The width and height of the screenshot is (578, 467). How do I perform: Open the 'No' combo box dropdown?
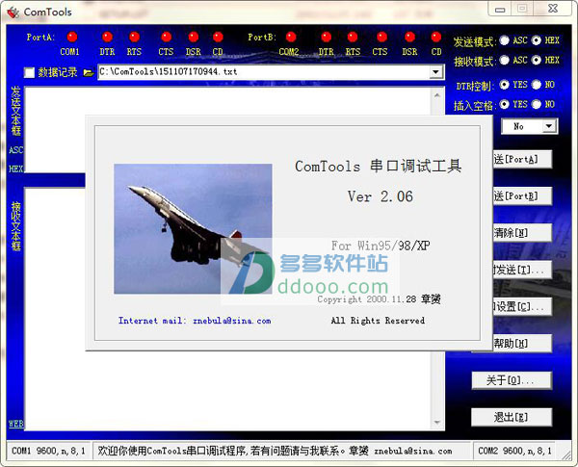coord(549,126)
